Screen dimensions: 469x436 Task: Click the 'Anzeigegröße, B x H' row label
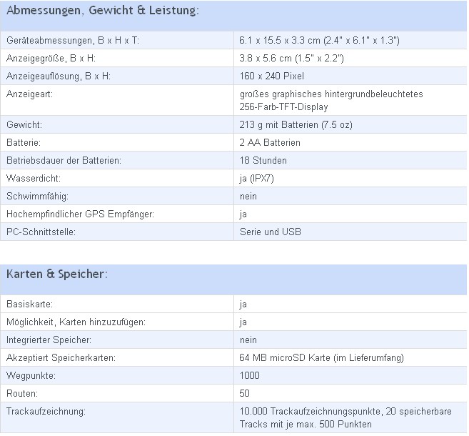pyautogui.click(x=51, y=58)
